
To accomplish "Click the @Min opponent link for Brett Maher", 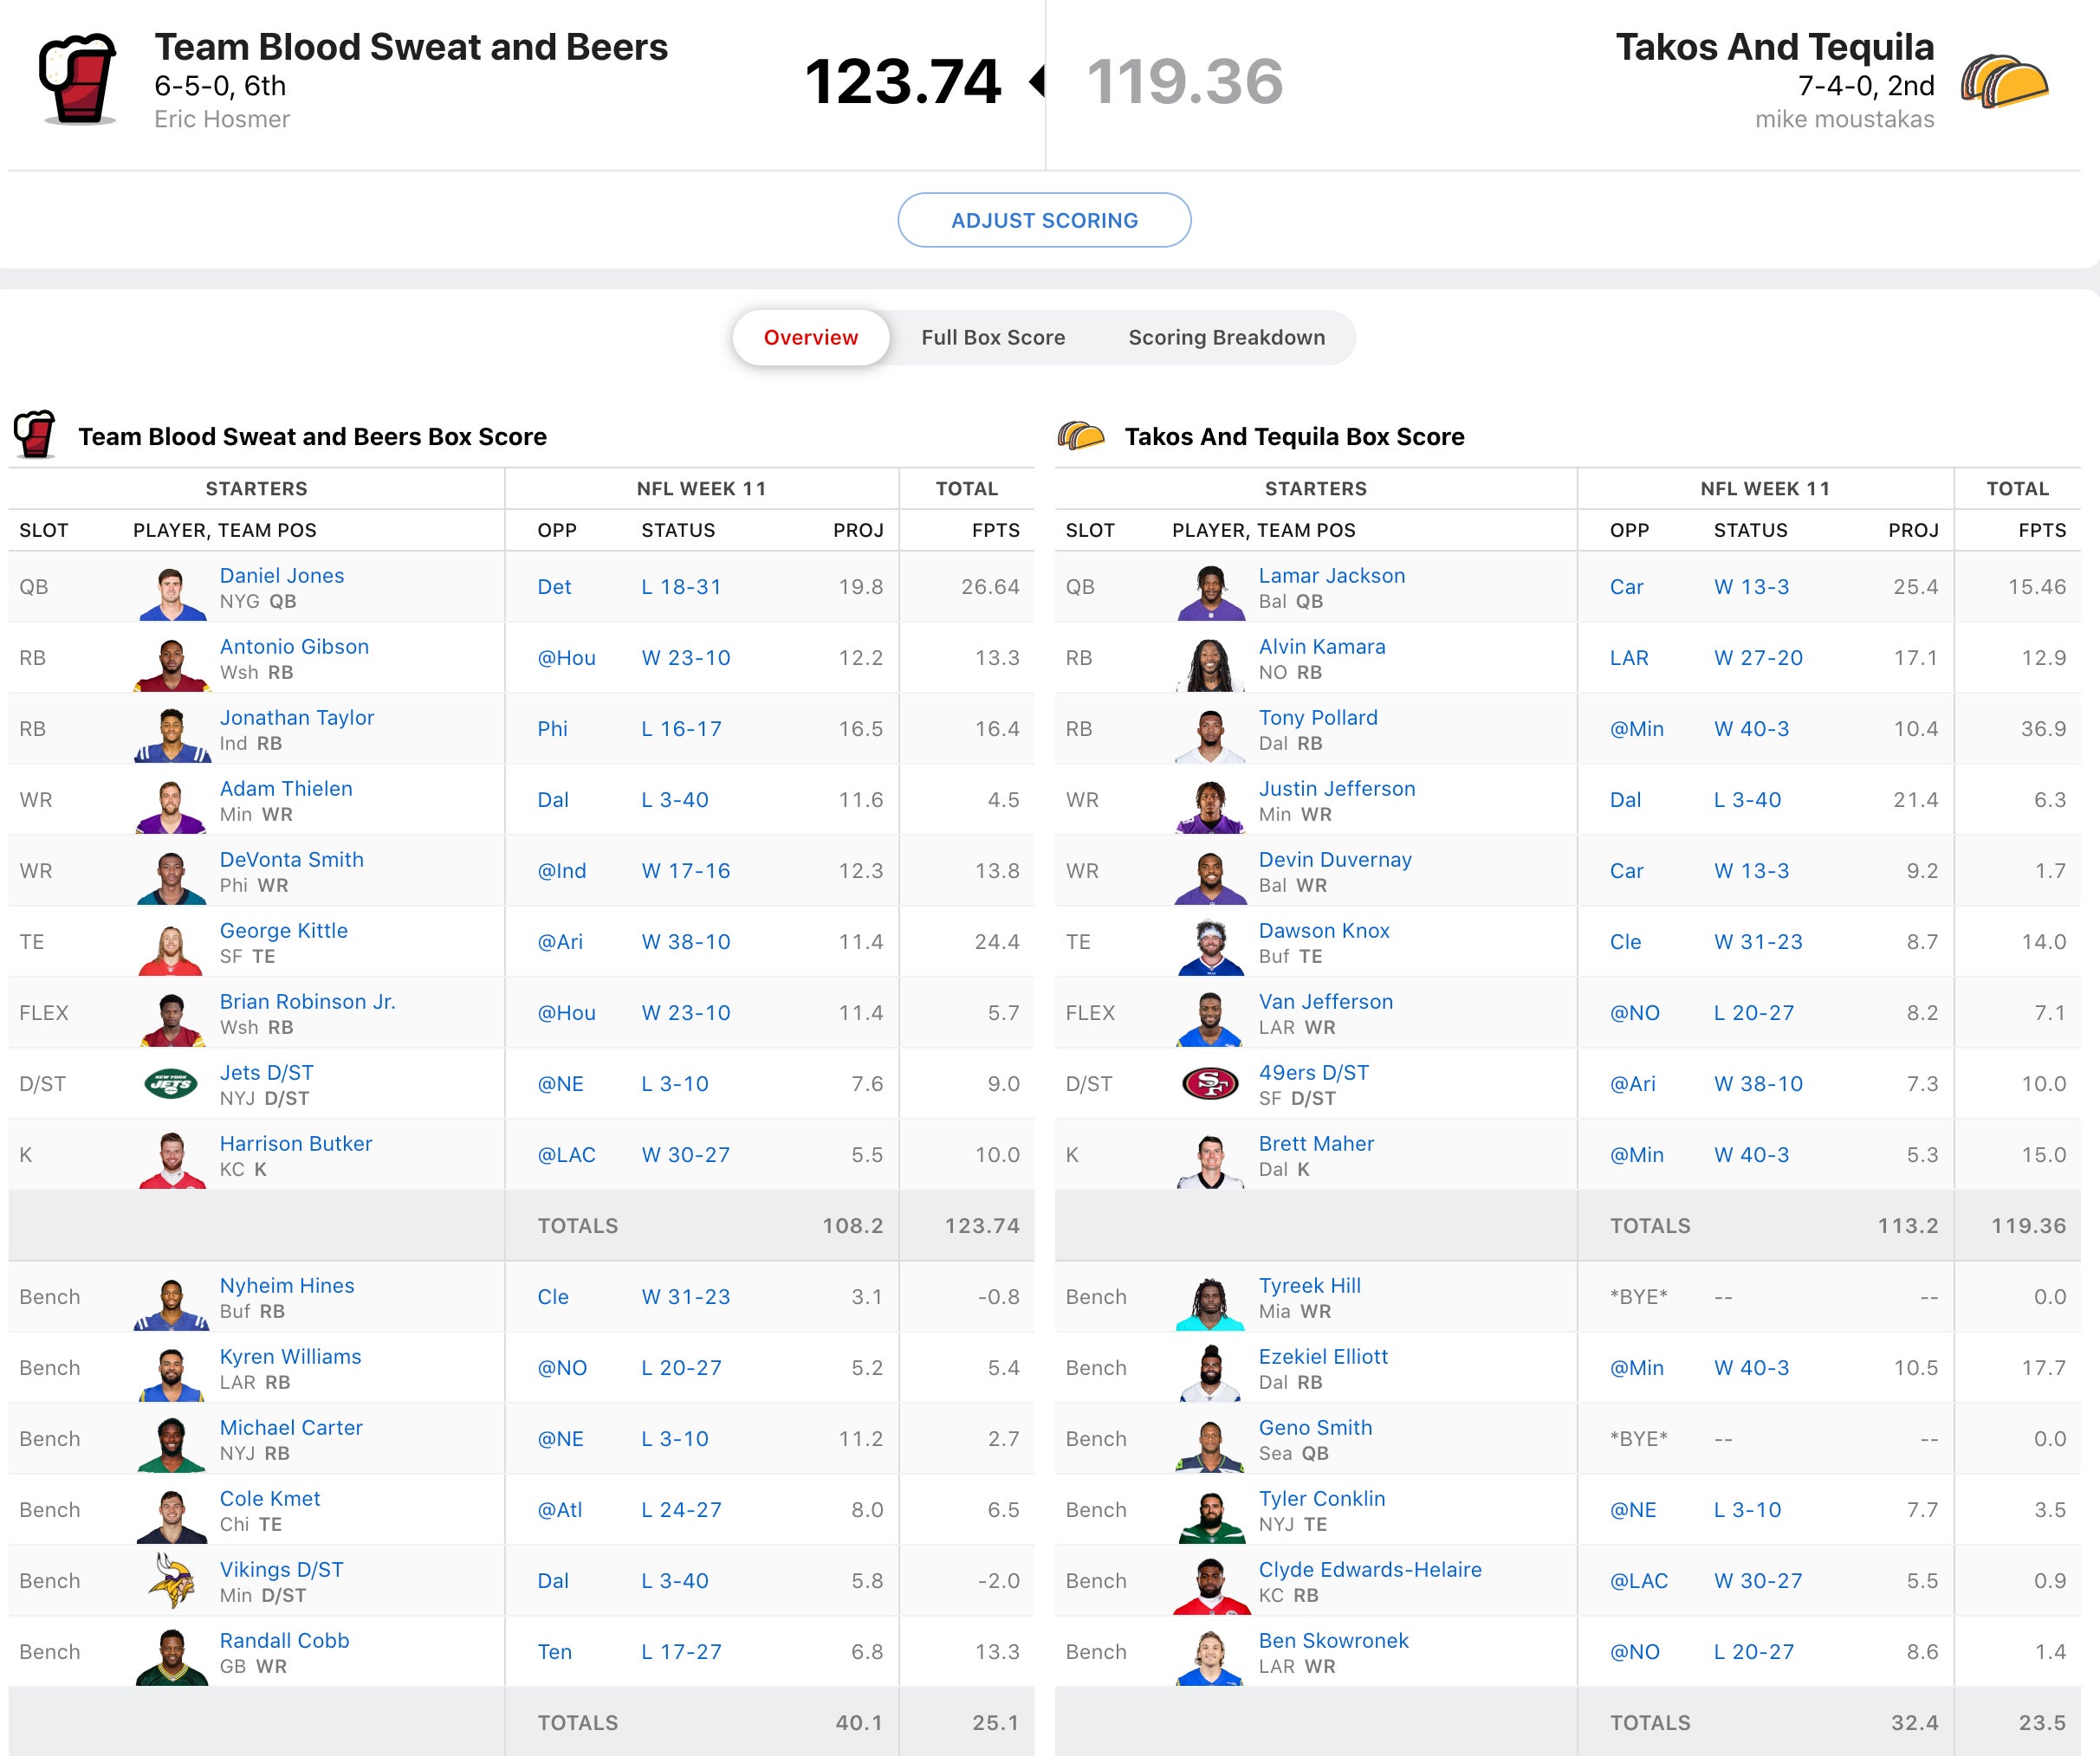I will click(x=1636, y=1154).
